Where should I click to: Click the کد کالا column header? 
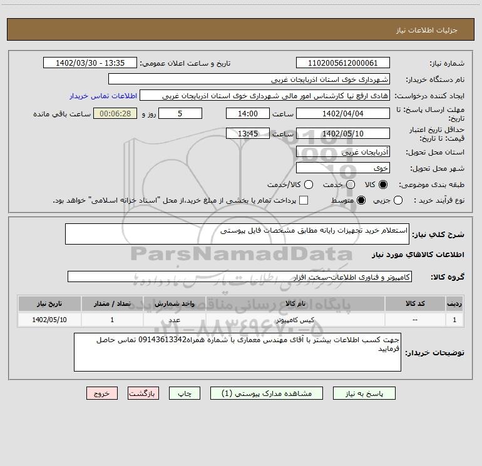tap(415, 303)
